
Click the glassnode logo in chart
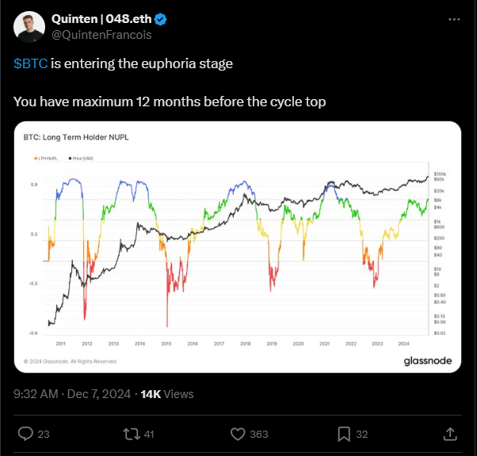click(427, 361)
